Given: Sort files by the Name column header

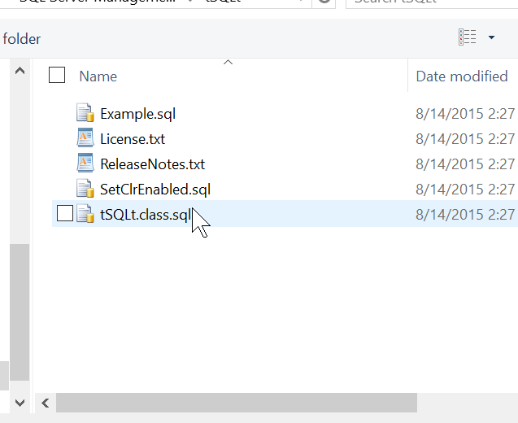Looking at the screenshot, I should (x=98, y=76).
